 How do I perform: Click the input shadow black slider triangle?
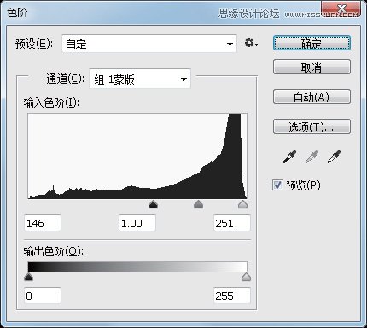click(x=154, y=204)
